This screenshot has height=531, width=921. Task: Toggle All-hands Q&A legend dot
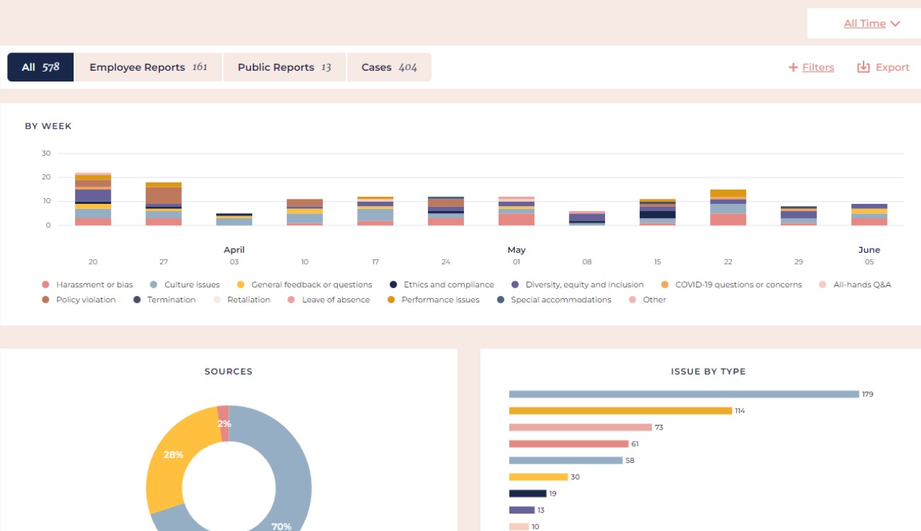click(x=823, y=285)
